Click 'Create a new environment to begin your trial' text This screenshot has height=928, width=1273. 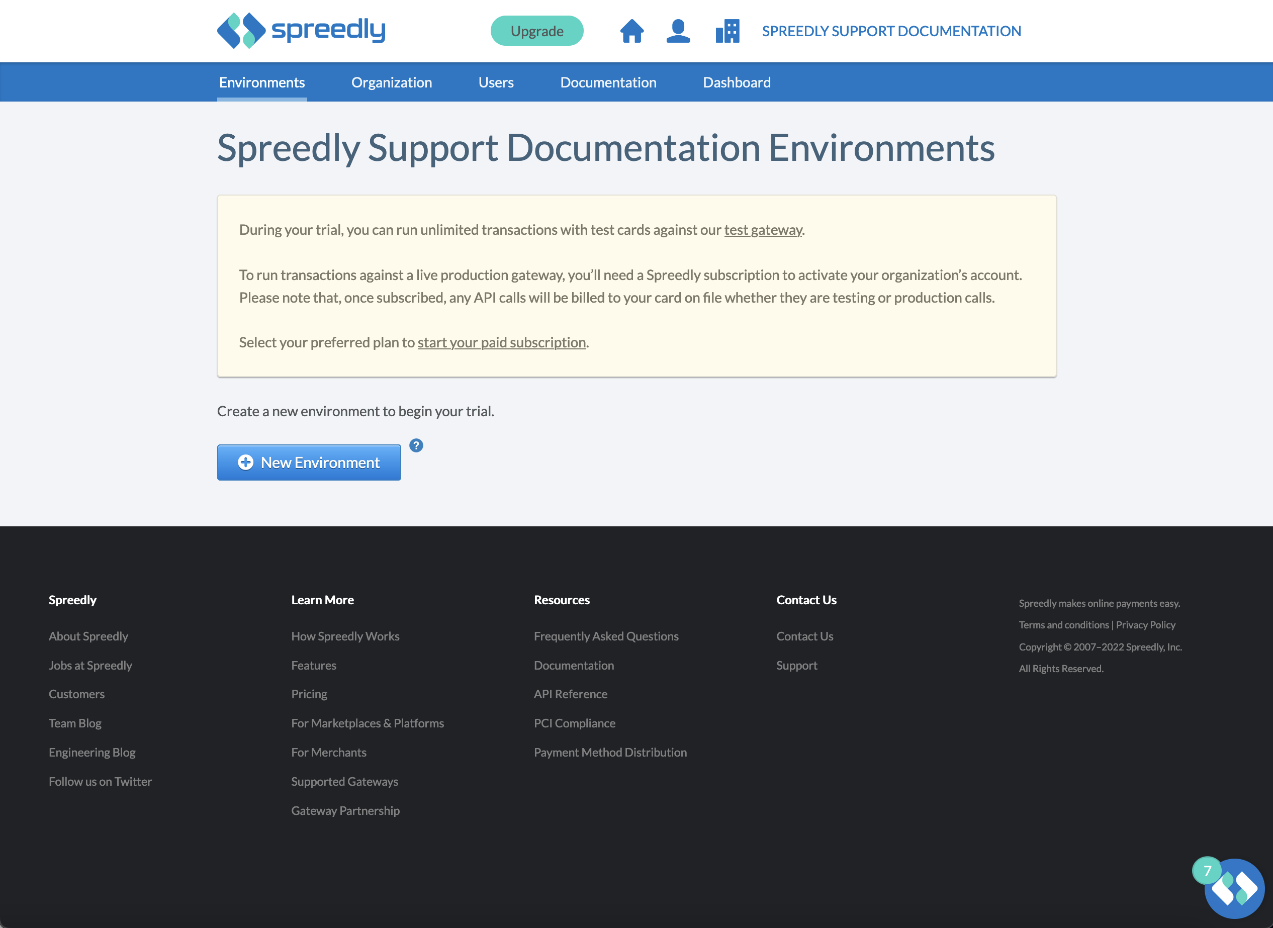pyautogui.click(x=355, y=411)
